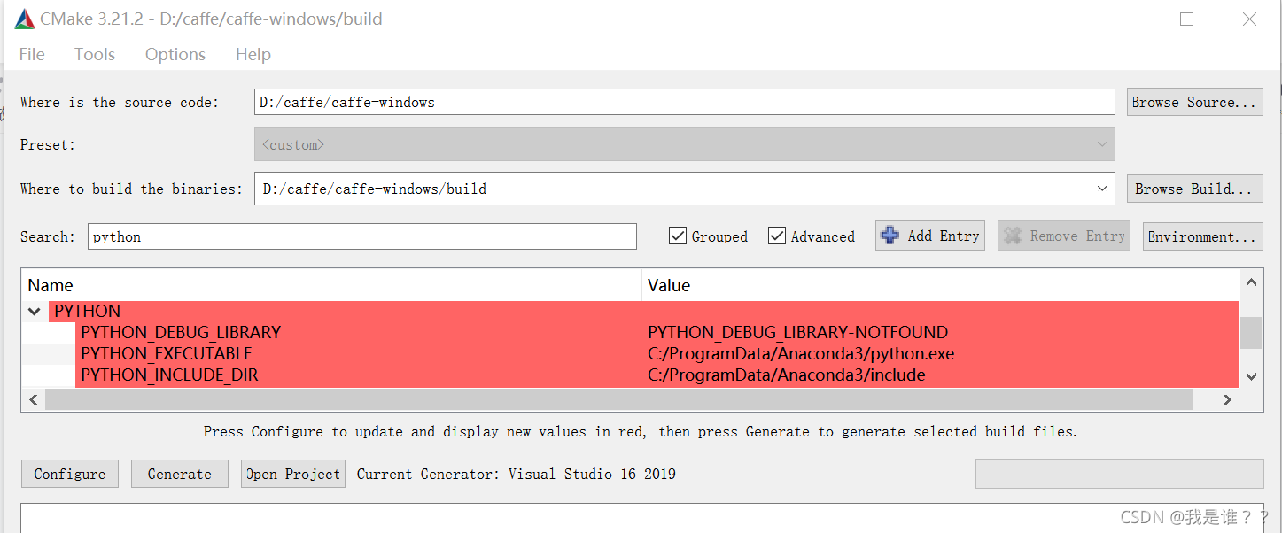Click the Browse Build button
This screenshot has height=533, width=1282.
coord(1194,189)
